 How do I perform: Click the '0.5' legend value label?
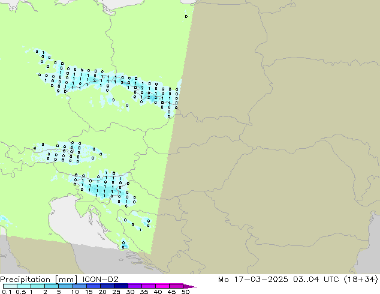pyautogui.click(x=21, y=292)
